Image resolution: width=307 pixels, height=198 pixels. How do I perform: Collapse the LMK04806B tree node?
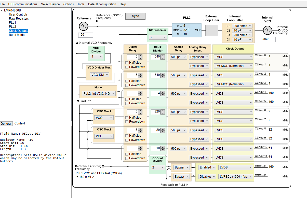(2, 10)
